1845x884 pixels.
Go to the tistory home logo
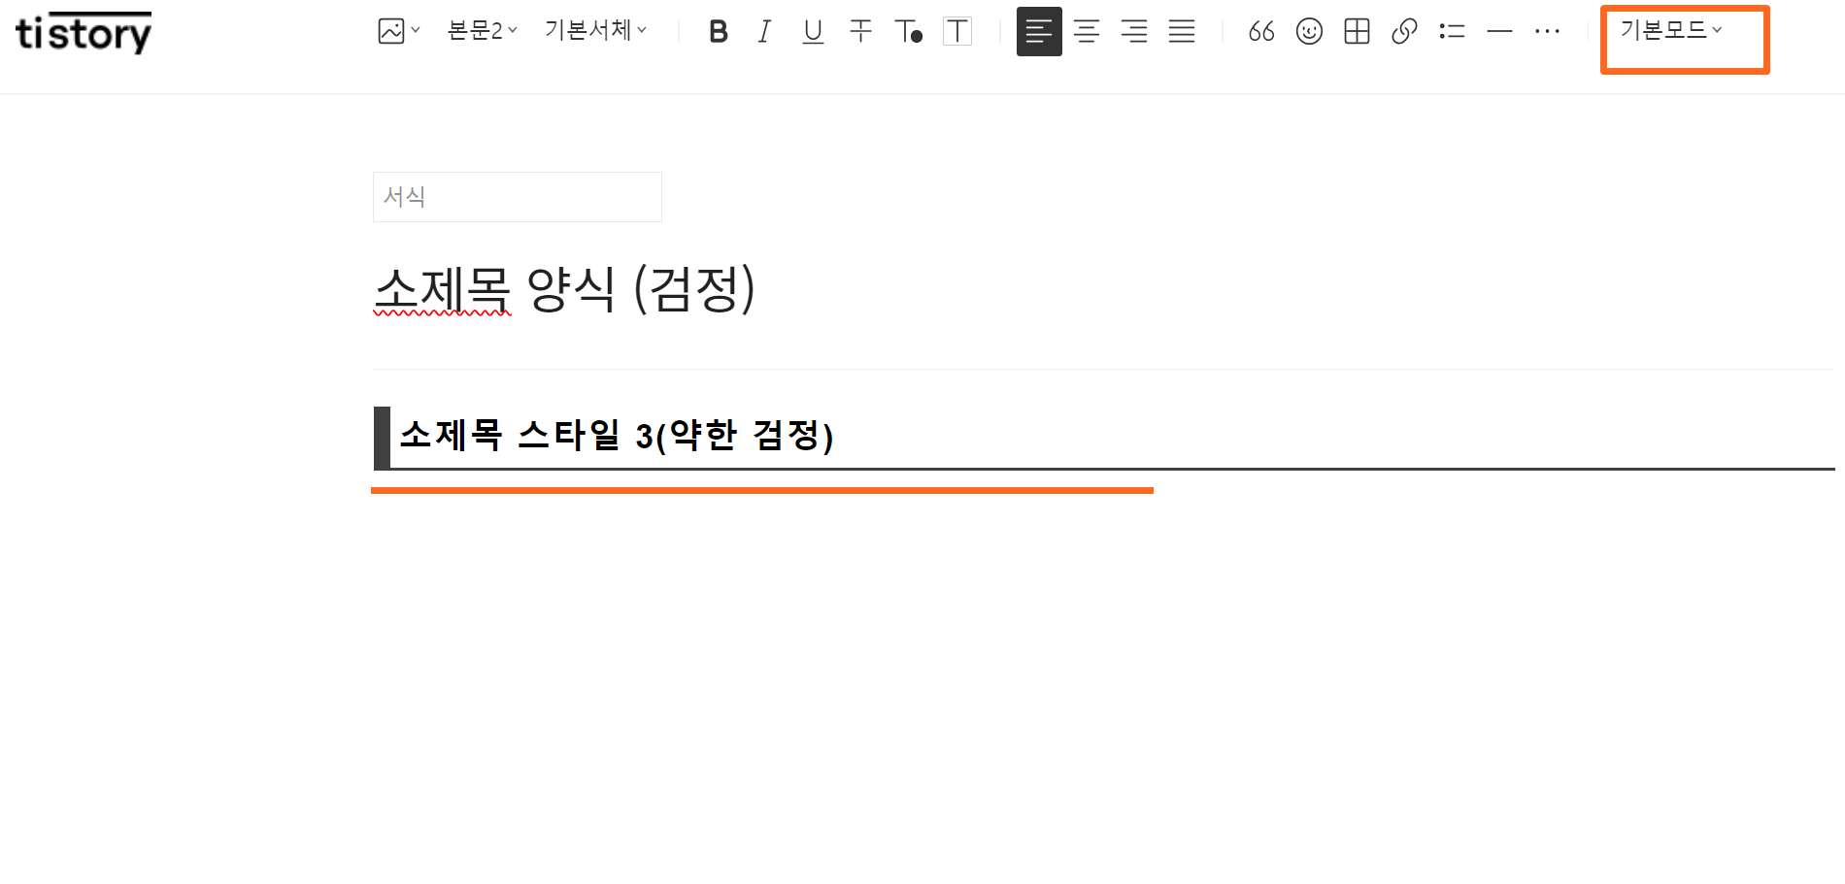point(83,32)
